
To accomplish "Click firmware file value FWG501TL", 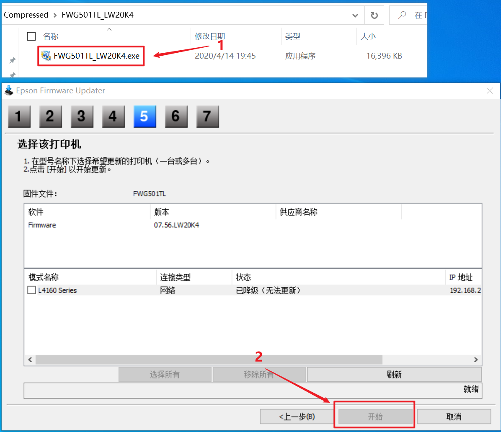I will point(149,194).
